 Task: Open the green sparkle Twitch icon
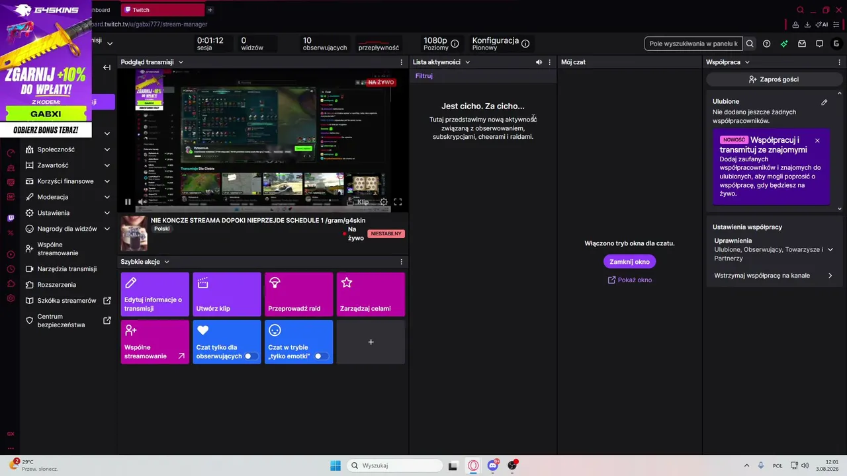tap(784, 44)
